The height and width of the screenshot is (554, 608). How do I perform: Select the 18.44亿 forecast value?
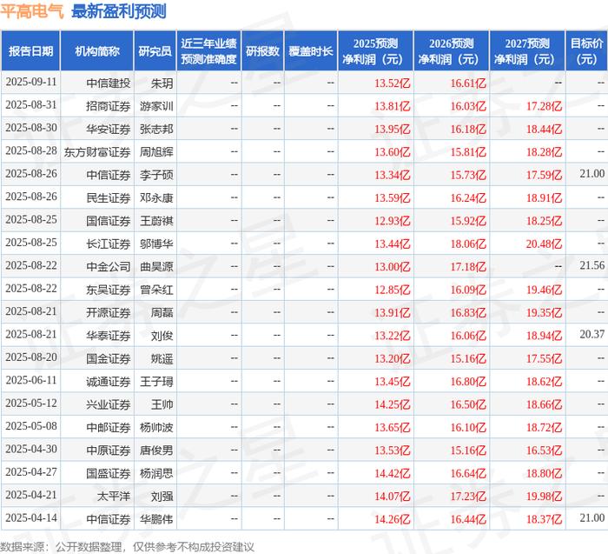point(544,129)
